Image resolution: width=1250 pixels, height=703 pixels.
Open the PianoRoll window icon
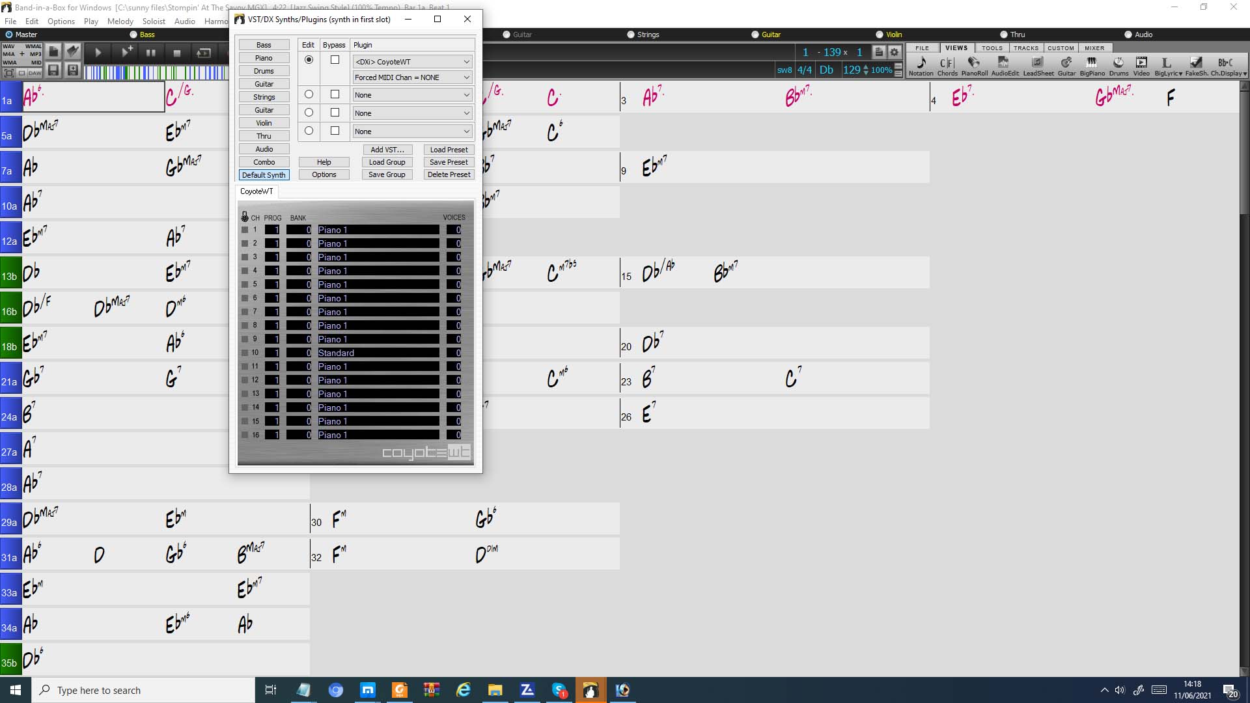[974, 66]
